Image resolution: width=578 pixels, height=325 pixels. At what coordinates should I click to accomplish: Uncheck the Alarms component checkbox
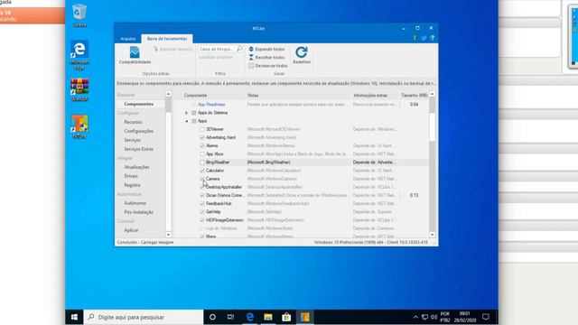pyautogui.click(x=202, y=145)
